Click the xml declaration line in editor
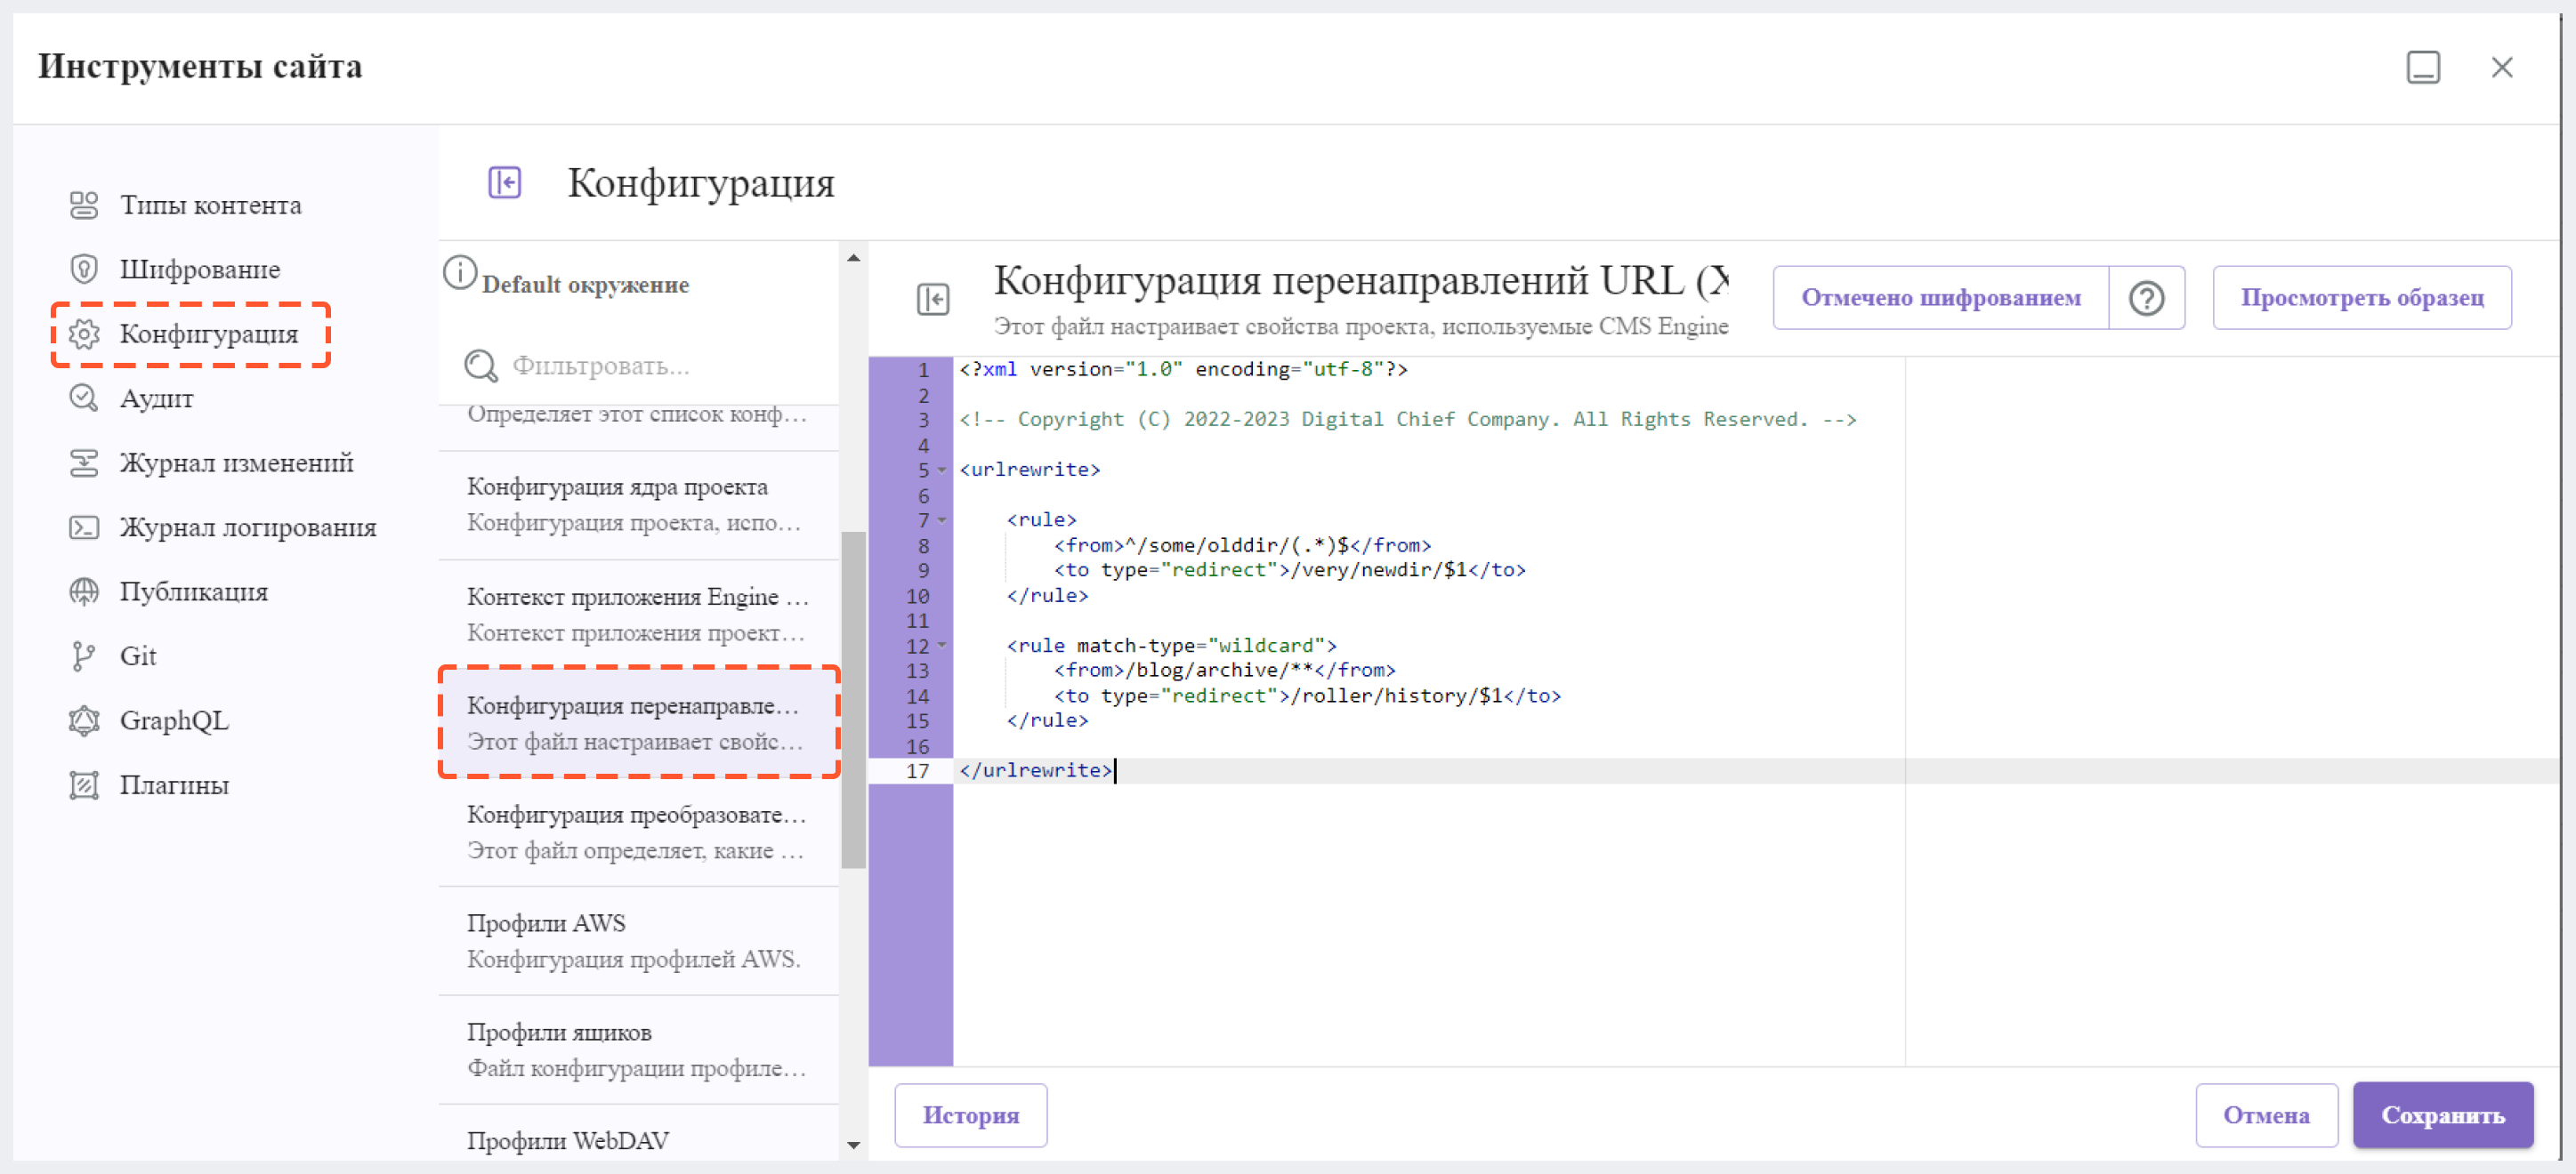Screen dimensions: 2576x1174 [1183, 370]
